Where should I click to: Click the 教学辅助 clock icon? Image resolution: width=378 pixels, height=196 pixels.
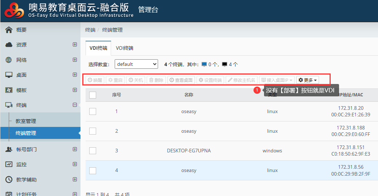pos(9,180)
